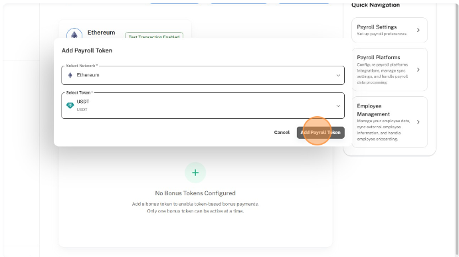Click the green plus add bonus token icon

point(195,173)
